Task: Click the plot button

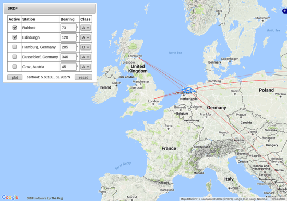Action: (15, 77)
